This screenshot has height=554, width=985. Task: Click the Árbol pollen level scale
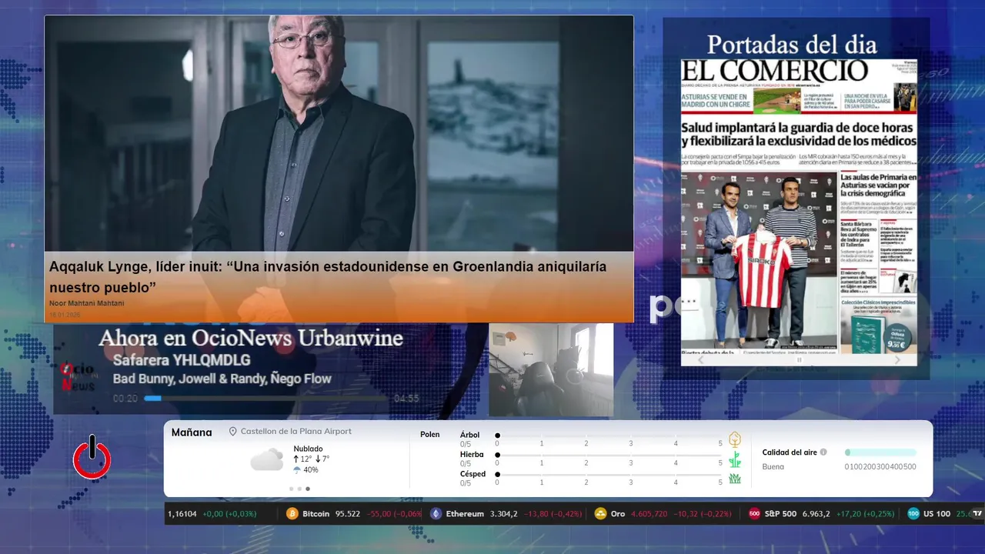click(609, 436)
